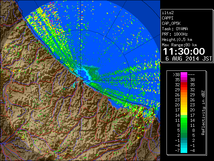The width and height of the screenshot is (214, 161).
Task: Click the 'Reflectivity in dBZ' legend title
Action: (203, 113)
